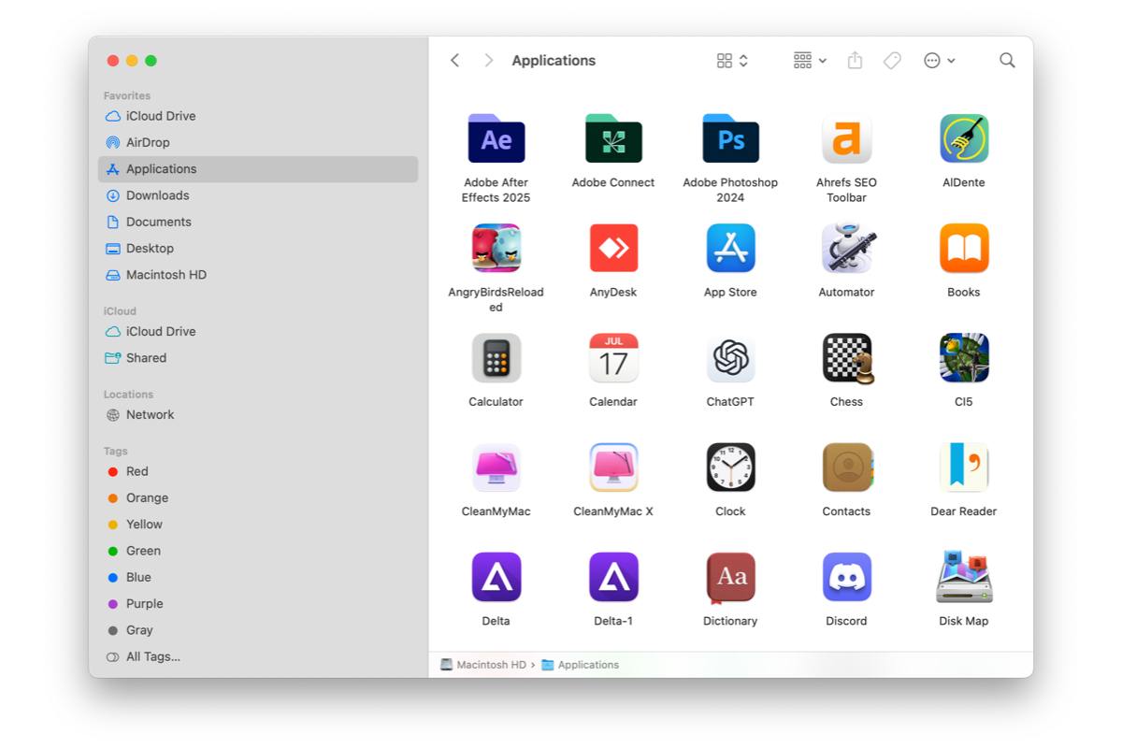Screen dimensions: 1122x748
Task: Filter by the Blue tag
Action: tap(258, 577)
